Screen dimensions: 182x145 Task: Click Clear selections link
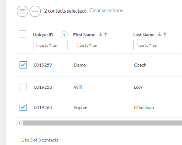[106, 11]
